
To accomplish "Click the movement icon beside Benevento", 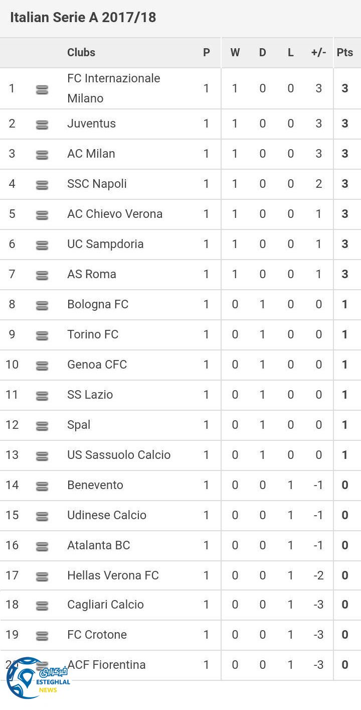I will click(x=42, y=487).
